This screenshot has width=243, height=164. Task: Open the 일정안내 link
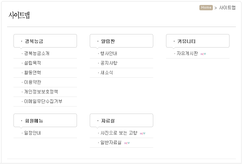pyautogui.click(x=33, y=133)
